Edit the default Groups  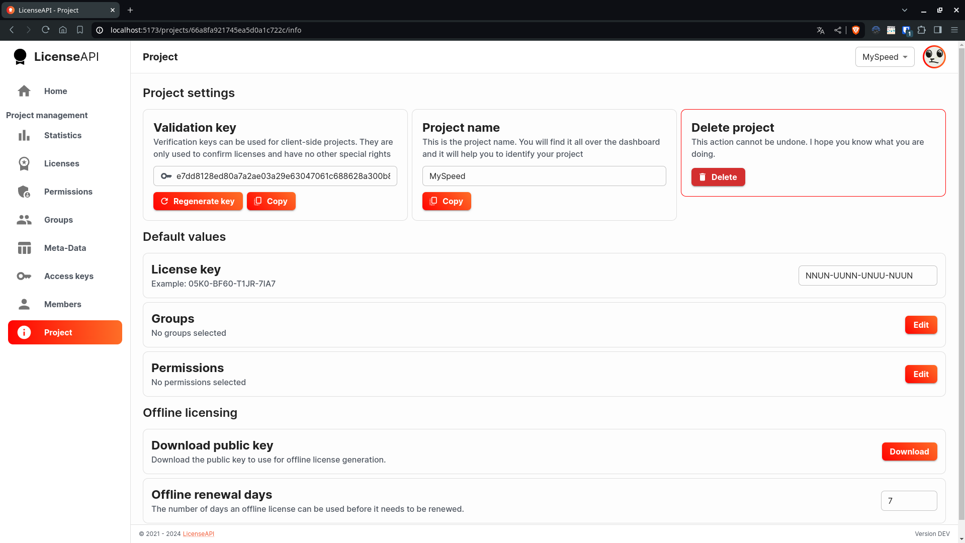pos(921,325)
